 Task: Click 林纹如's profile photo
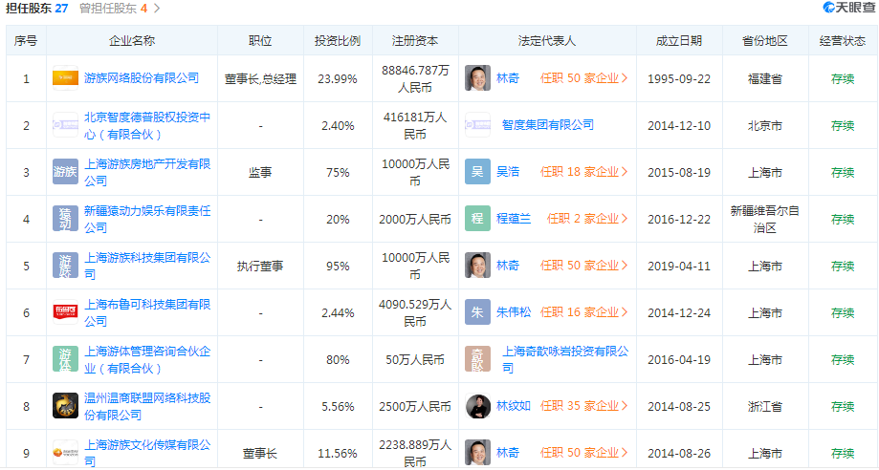[x=477, y=406]
